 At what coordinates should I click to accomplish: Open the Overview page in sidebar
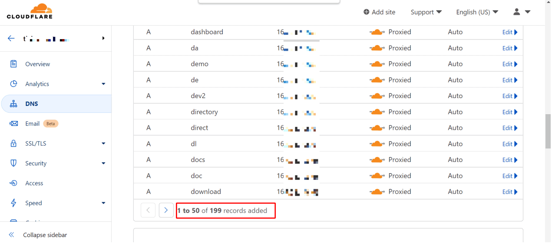[x=37, y=64]
